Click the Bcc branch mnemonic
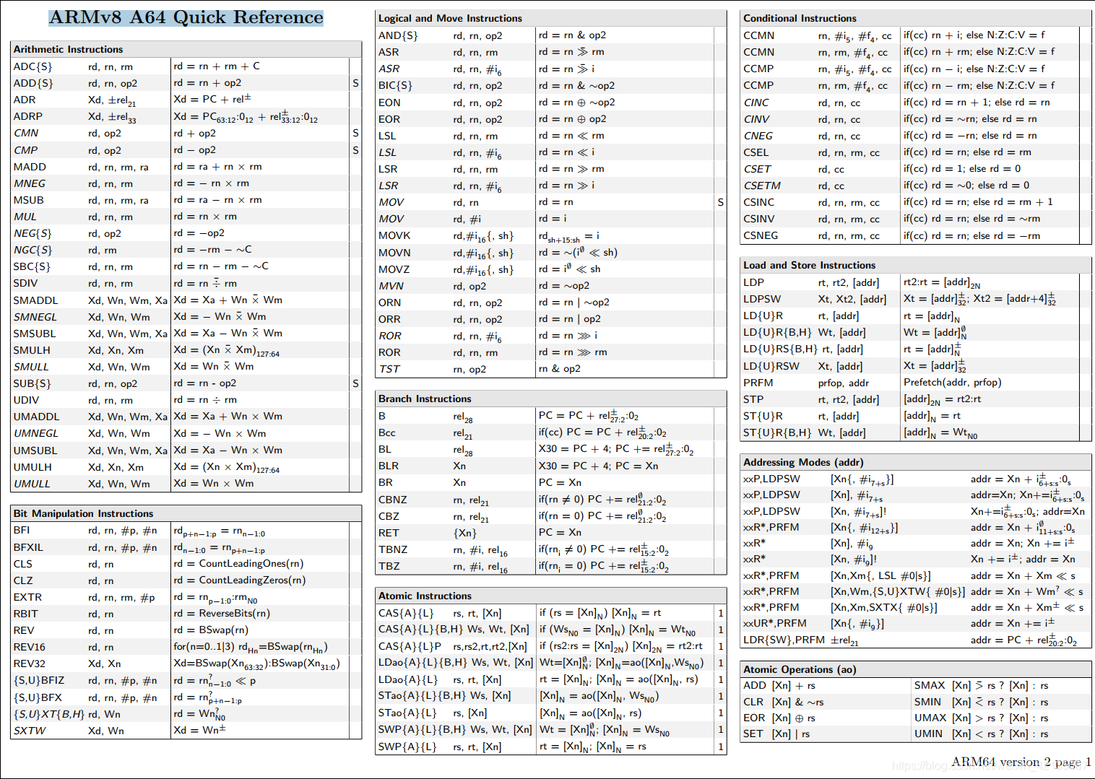1095x779 pixels. pyautogui.click(x=386, y=432)
